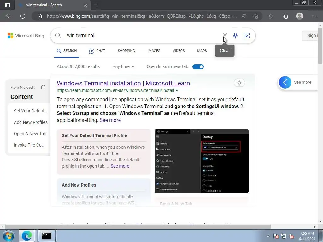Open a new browser tab

(x=96, y=5)
